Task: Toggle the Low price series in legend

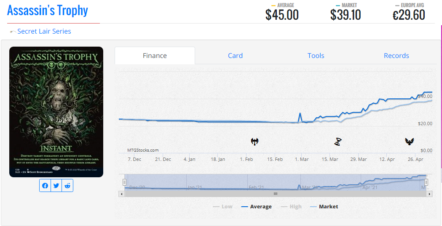Action: [x=222, y=206]
